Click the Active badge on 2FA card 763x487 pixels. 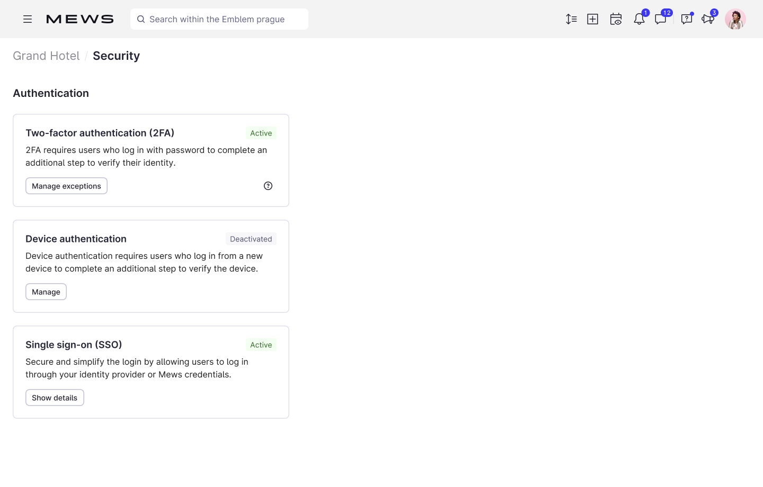pos(261,133)
